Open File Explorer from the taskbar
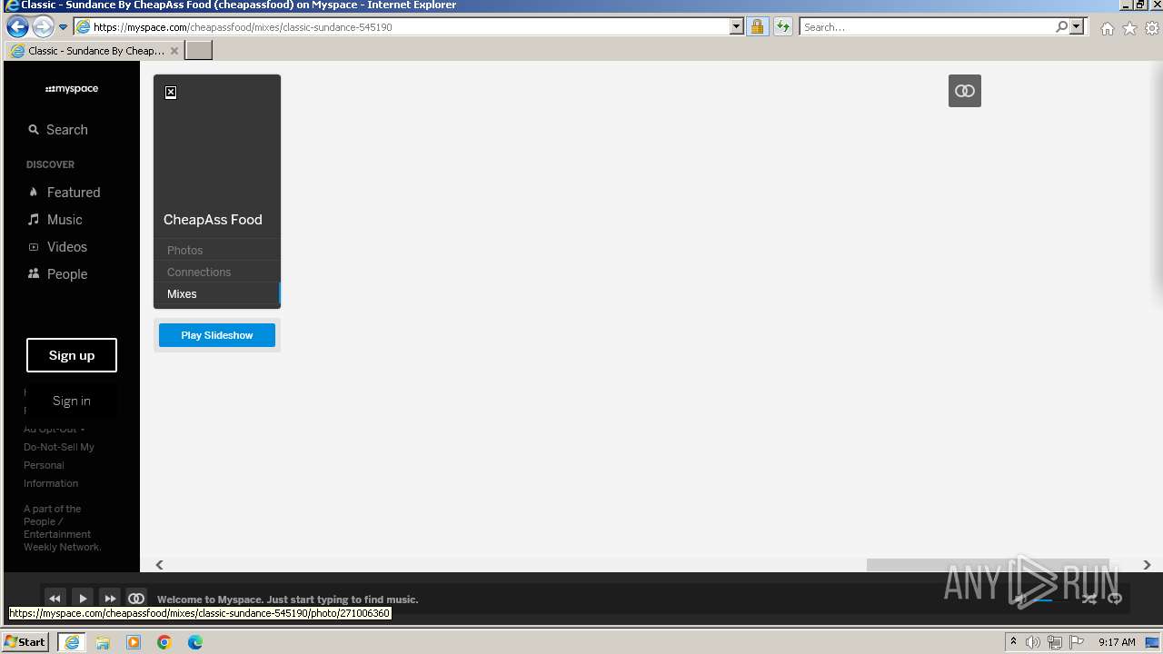 (x=103, y=642)
